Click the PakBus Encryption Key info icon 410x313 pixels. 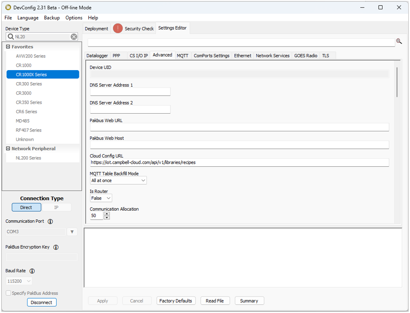click(x=56, y=247)
